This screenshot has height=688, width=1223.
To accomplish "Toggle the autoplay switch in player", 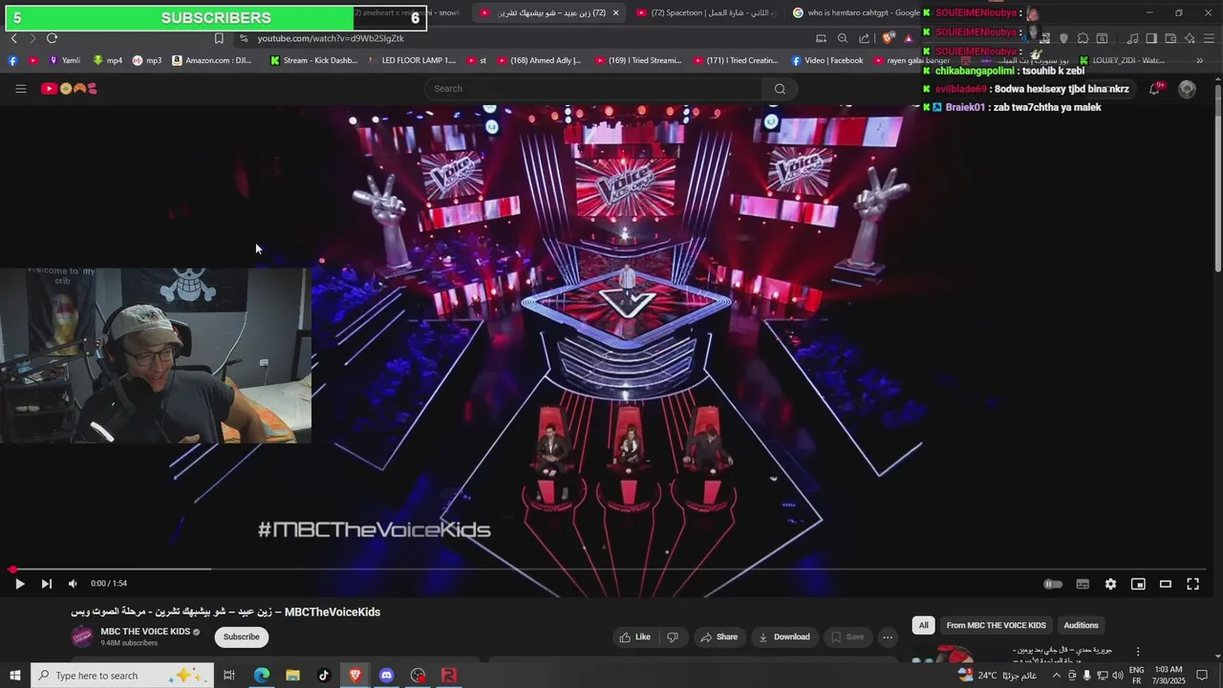I will 1053,584.
